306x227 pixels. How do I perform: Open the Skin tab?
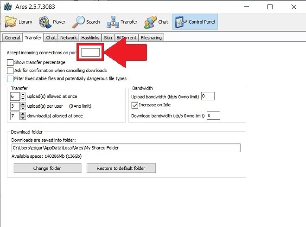108,38
